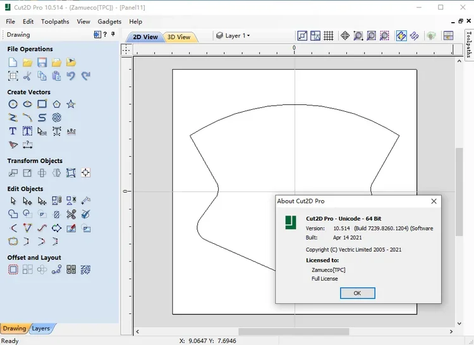
Task: Open the Trace Bitmap bird icon
Action: [13, 145]
